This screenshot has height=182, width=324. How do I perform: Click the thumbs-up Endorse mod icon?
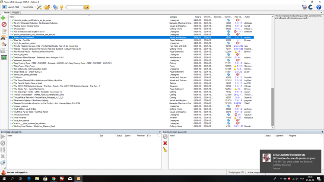pos(4,44)
